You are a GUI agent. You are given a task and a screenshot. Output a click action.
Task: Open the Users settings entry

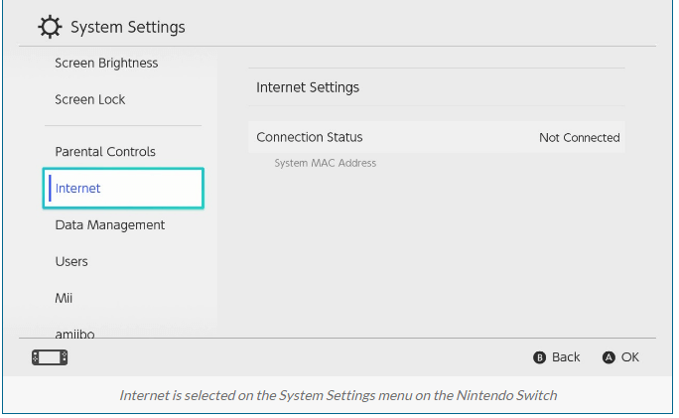click(71, 262)
